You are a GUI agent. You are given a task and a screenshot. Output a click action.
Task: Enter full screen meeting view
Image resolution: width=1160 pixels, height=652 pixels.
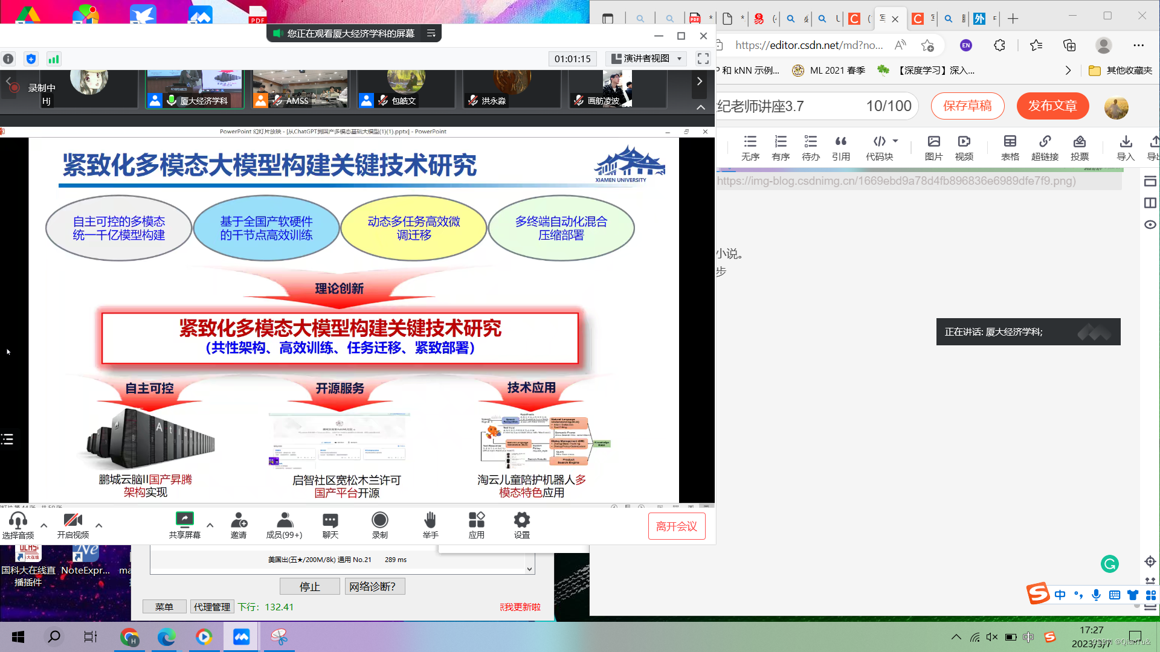coord(703,59)
